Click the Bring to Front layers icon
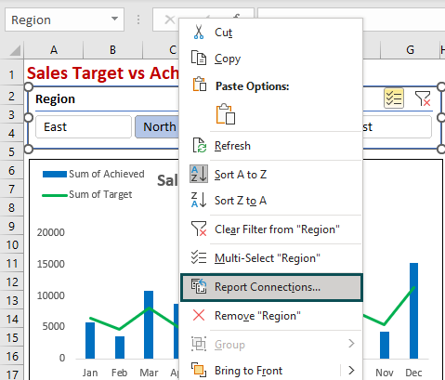Screen dimensions: 445x380 (199, 370)
